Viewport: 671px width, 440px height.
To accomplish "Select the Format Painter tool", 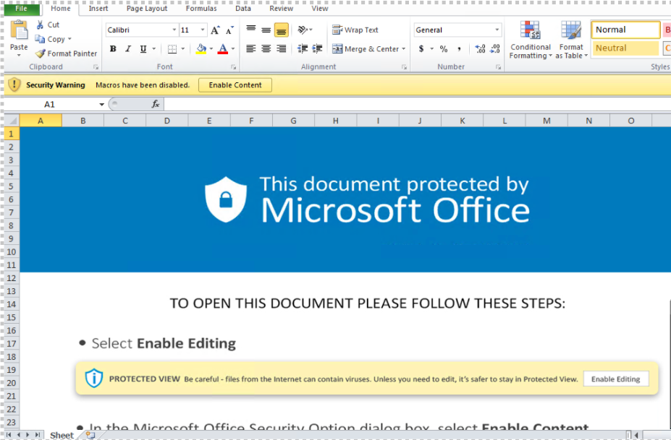I will [66, 53].
